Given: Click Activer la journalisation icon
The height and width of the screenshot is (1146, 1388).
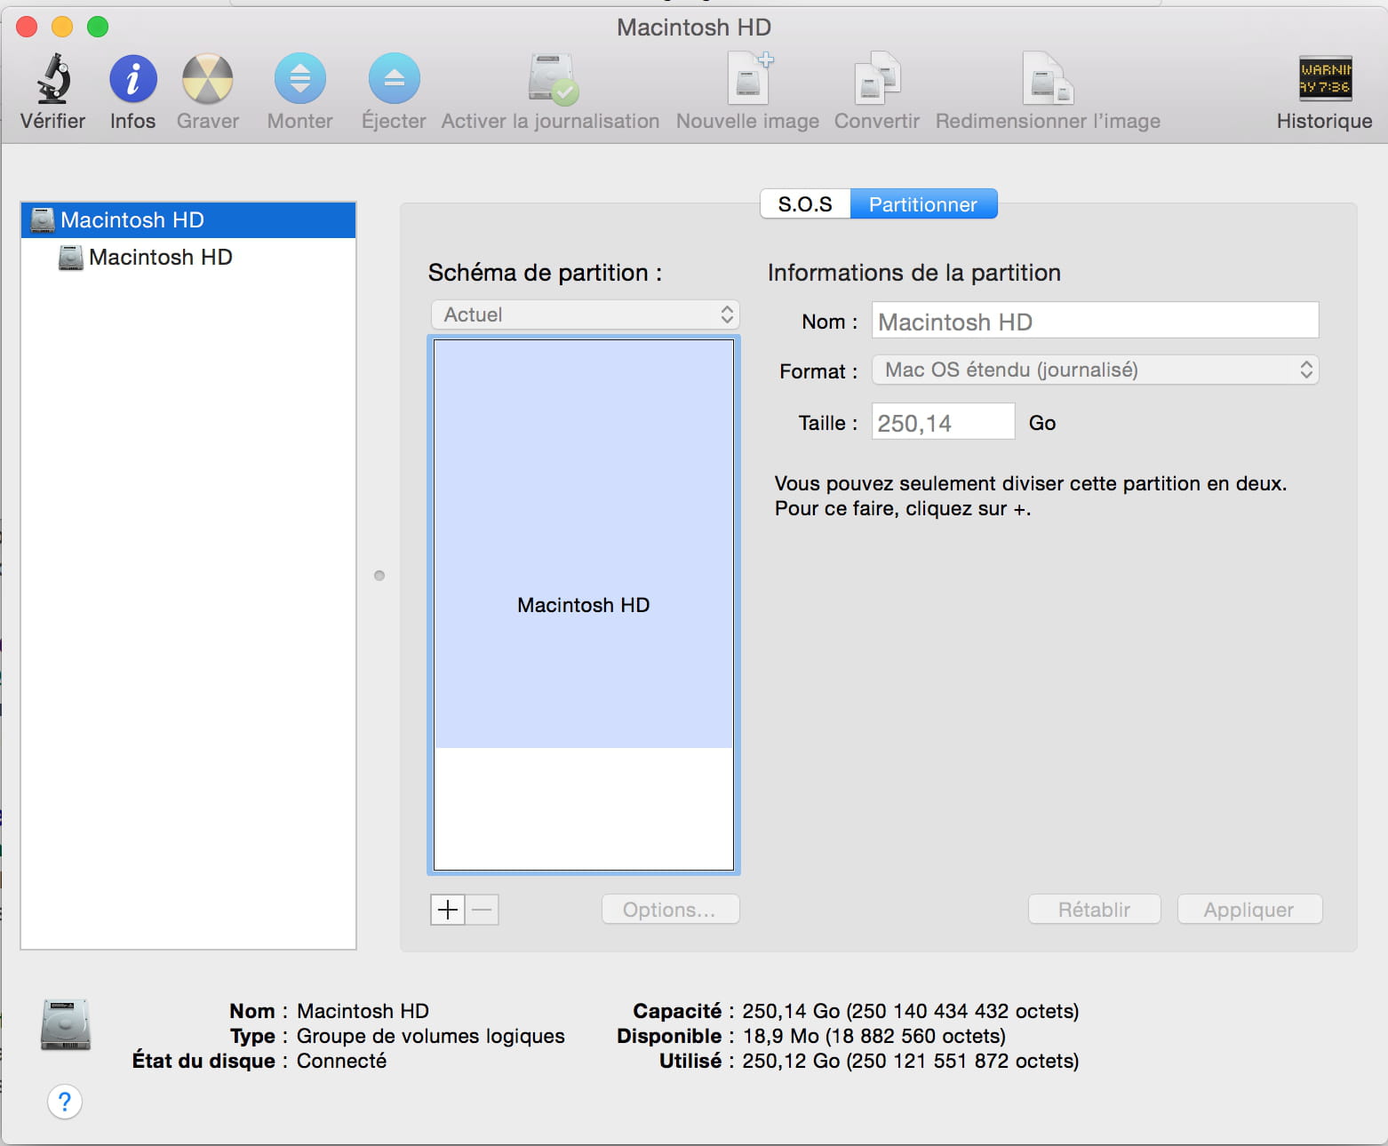Looking at the screenshot, I should pos(552,79).
